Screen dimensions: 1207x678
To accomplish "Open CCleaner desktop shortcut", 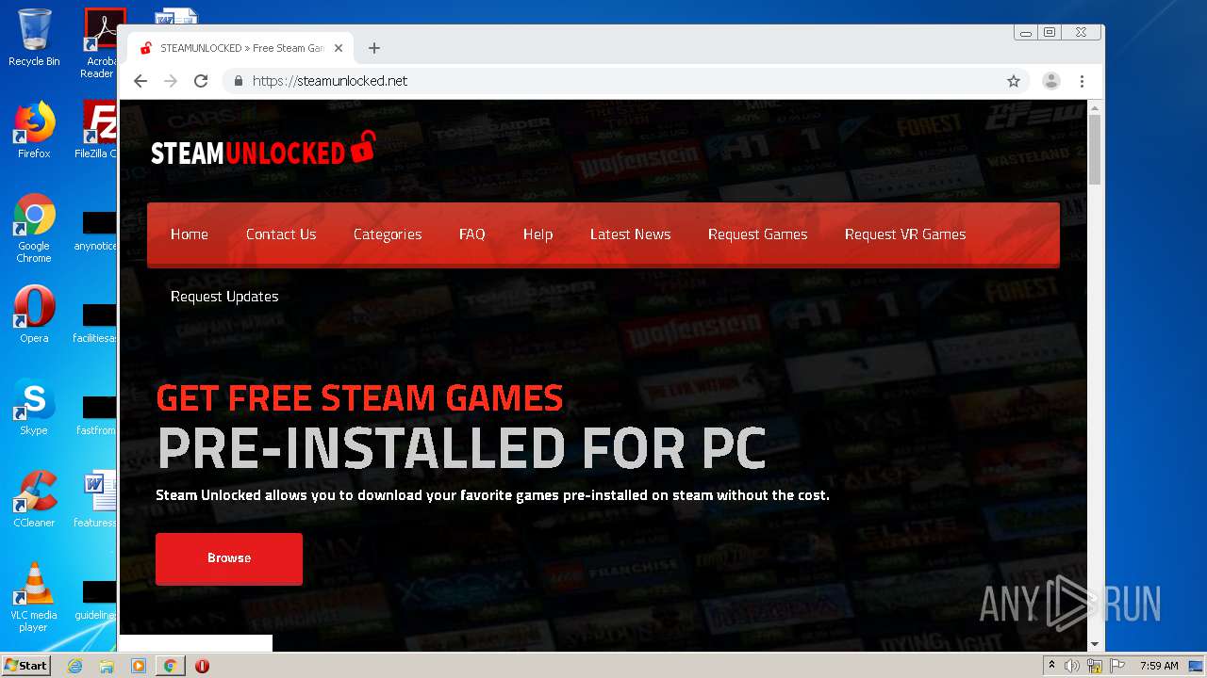I will click(34, 499).
